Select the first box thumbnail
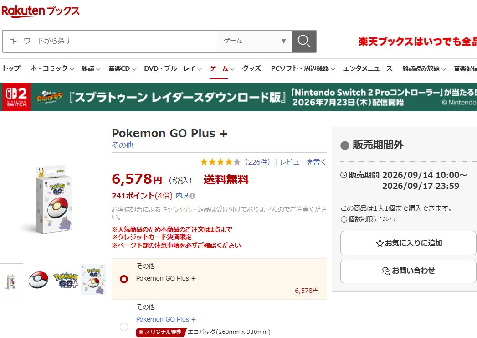The height and width of the screenshot is (338, 477). pyautogui.click(x=11, y=280)
